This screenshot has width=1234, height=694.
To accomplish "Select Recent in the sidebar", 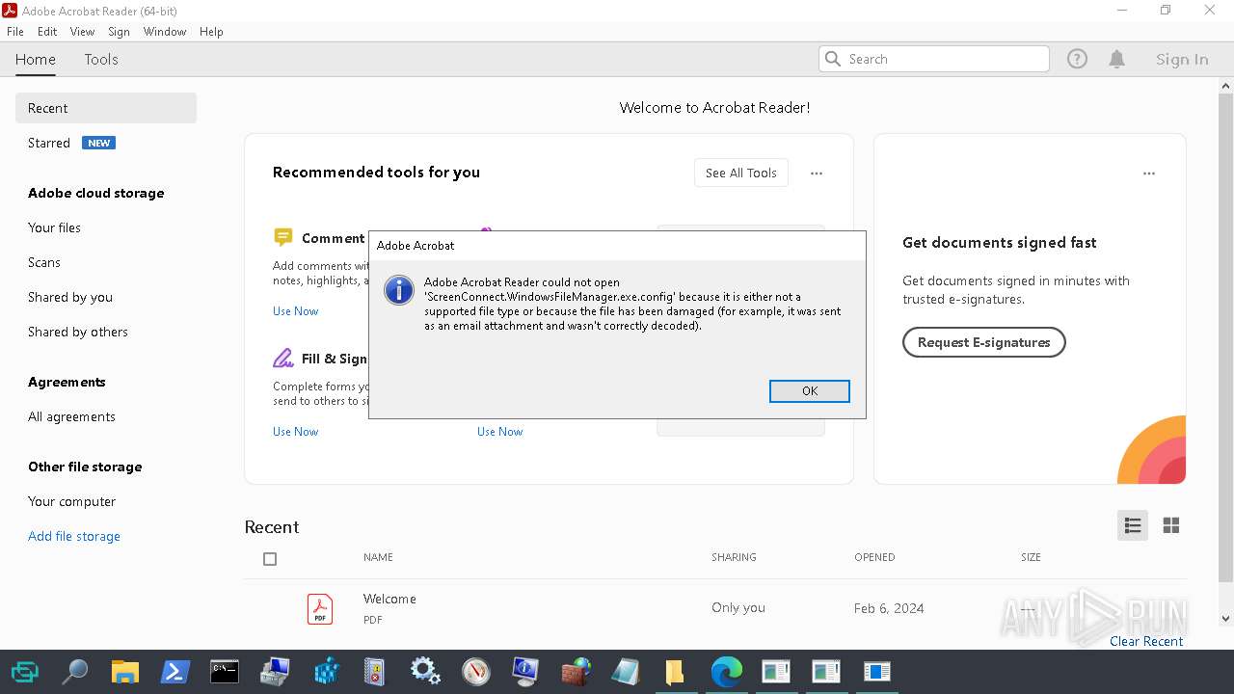I will (106, 108).
